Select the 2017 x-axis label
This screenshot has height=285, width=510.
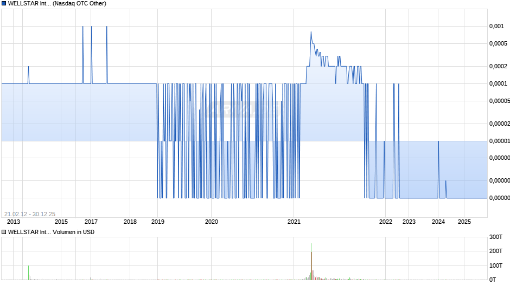[x=91, y=222]
